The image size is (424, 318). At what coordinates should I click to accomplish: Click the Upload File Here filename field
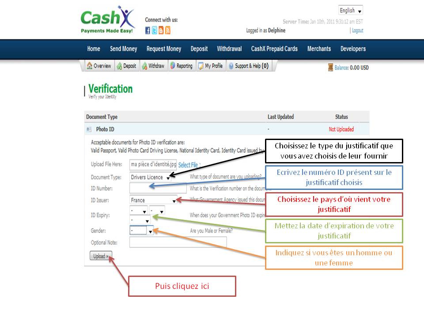153,164
